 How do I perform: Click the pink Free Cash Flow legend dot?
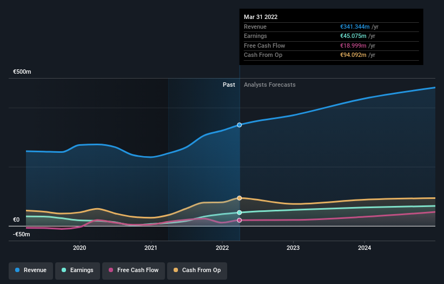coord(111,270)
